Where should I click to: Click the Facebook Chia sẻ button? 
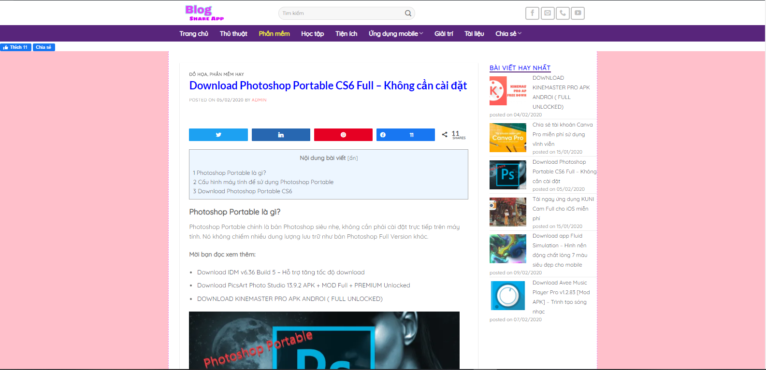pyautogui.click(x=44, y=47)
